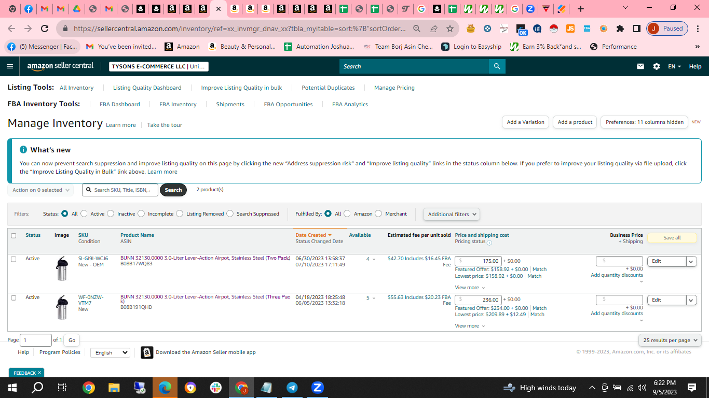Open the Windows Start menu
Image resolution: width=709 pixels, height=398 pixels.
click(12, 388)
